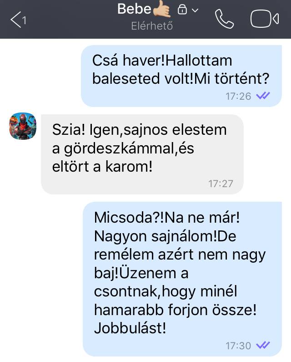
Task: Expand the chevron next to lock icon
Action: click(x=195, y=10)
